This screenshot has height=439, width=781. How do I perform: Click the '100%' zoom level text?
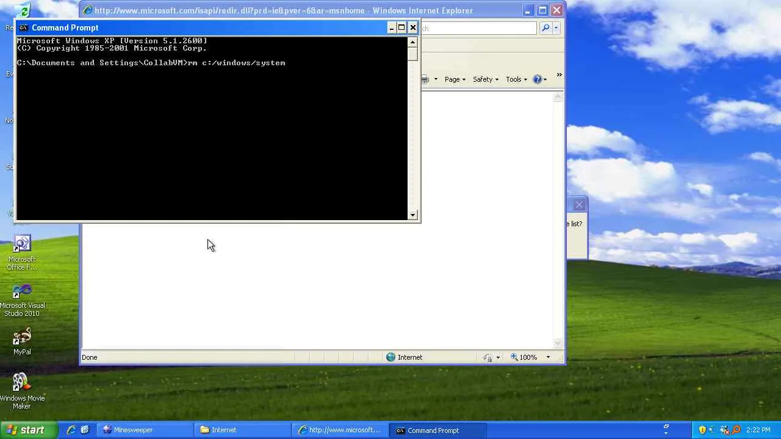[528, 357]
